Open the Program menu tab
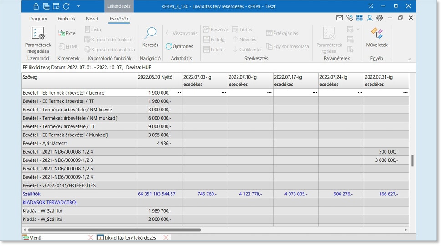 [x=38, y=19]
